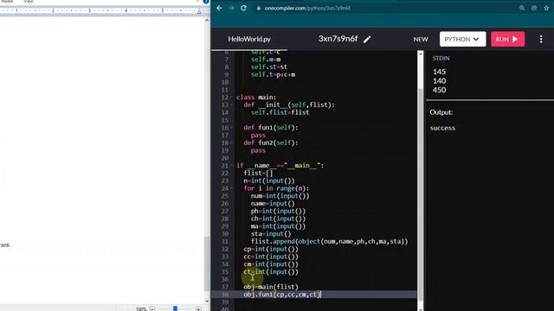Image resolution: width=554 pixels, height=311 pixels.
Task: Click the Output: label
Action: pos(441,112)
